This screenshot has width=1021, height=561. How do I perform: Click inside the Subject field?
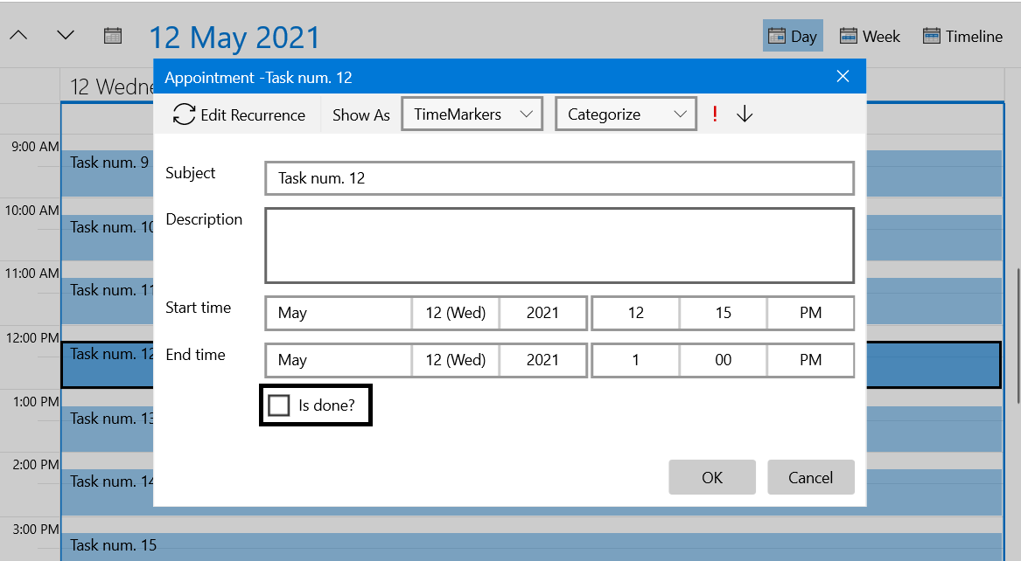[559, 177]
